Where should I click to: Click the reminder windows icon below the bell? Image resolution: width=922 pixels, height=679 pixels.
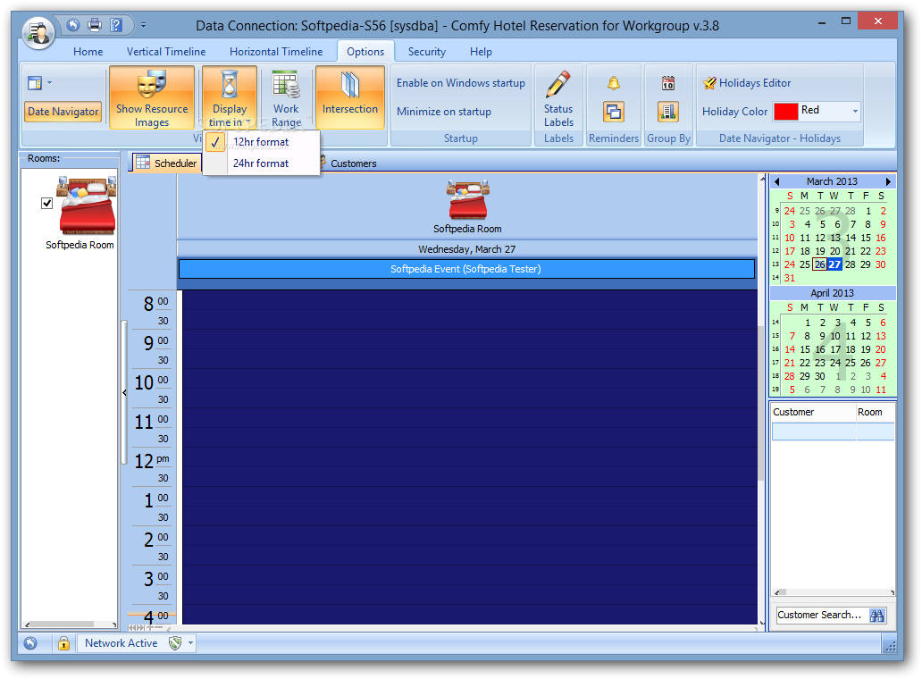pos(613,112)
